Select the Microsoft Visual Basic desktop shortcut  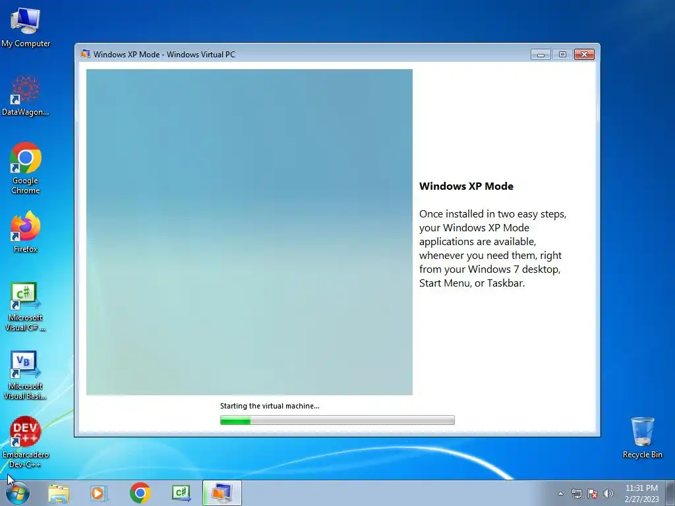[26, 375]
